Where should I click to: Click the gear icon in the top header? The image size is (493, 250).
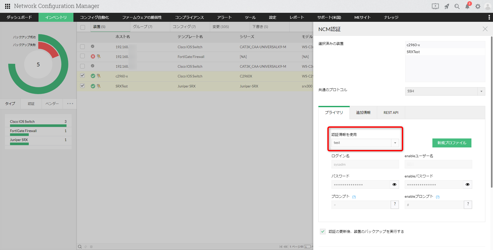(x=478, y=6)
